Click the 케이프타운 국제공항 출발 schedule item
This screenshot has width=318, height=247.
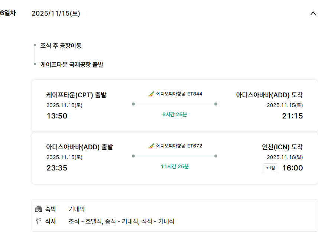[x=72, y=65]
